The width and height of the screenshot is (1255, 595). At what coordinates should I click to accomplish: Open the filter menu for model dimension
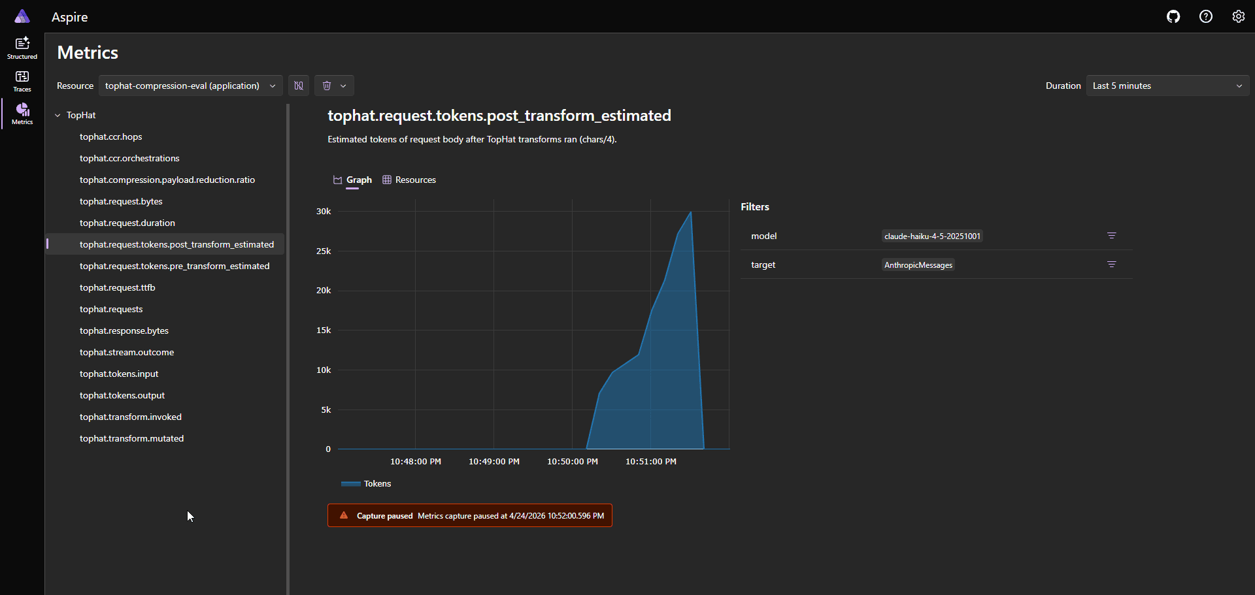(x=1111, y=236)
